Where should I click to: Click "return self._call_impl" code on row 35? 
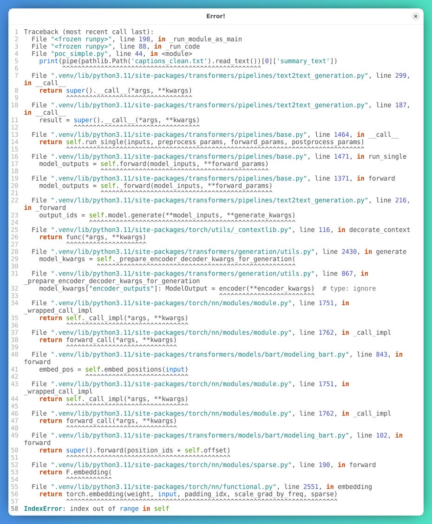tap(114, 318)
